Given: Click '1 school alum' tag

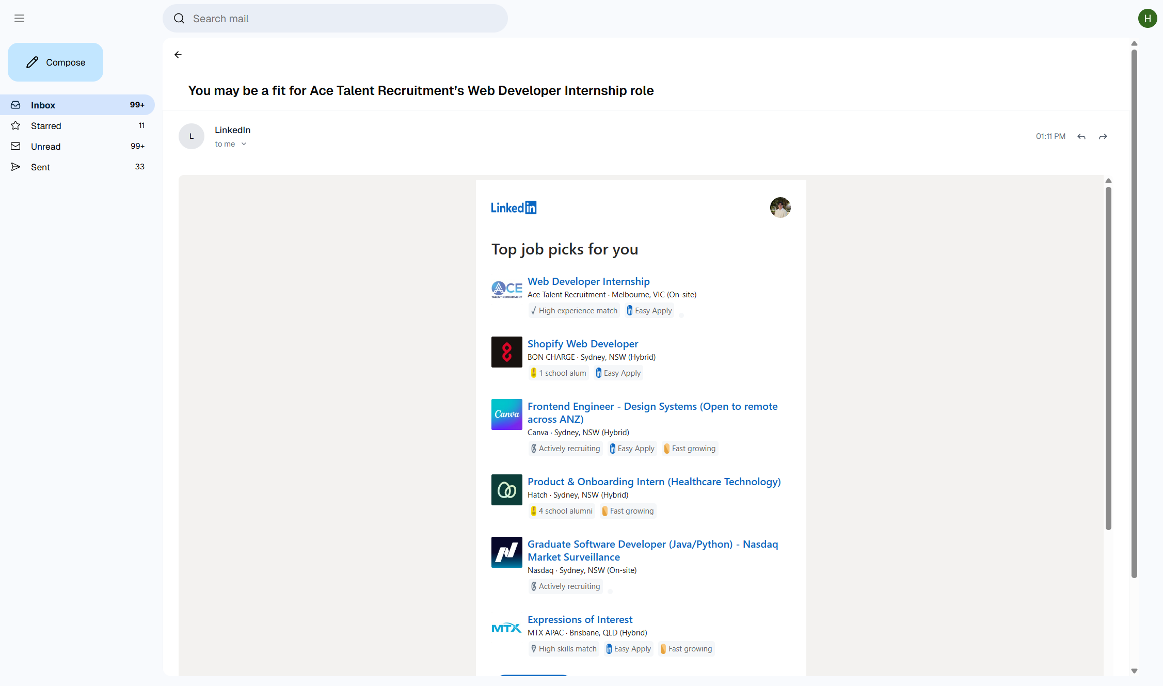Looking at the screenshot, I should pos(558,373).
